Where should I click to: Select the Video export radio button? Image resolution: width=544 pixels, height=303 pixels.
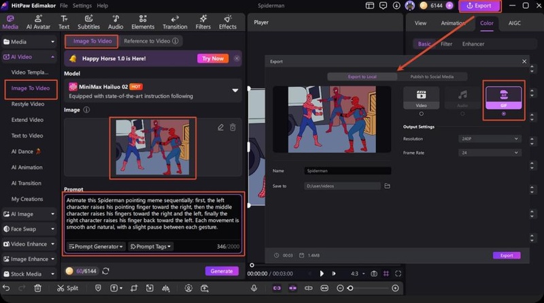point(421,114)
